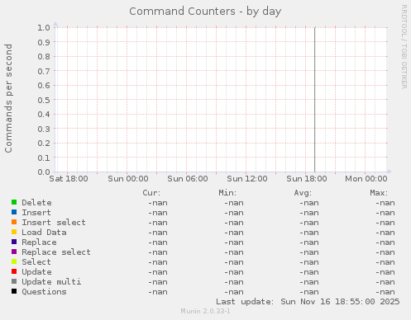The width and height of the screenshot is (411, 320).
Task: Click the Delete row Cur -nan value
Action: 158,203
